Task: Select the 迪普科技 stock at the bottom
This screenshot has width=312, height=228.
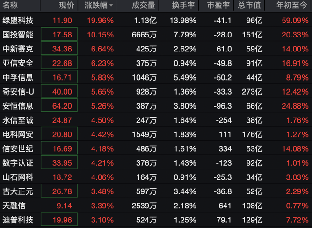Action: coord(18,220)
